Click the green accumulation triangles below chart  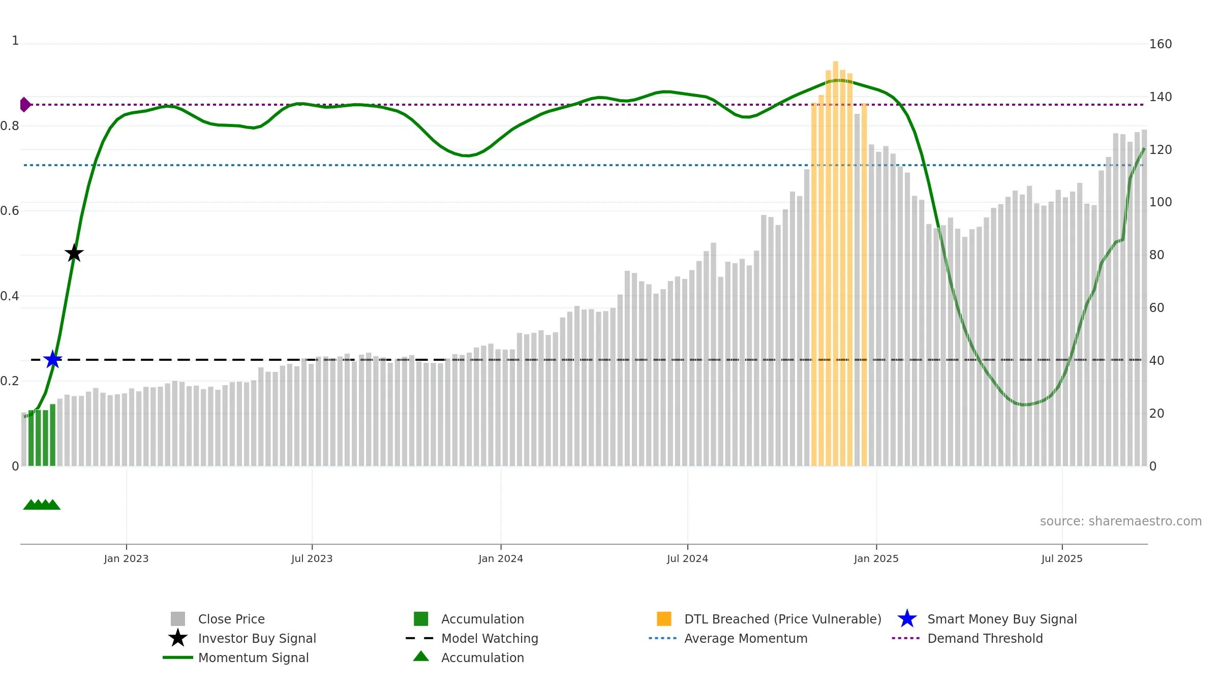pos(42,504)
